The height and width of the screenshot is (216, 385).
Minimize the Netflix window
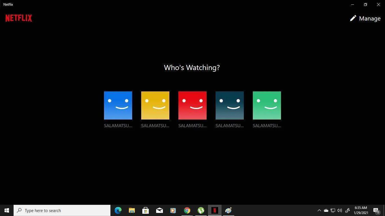(353, 4)
